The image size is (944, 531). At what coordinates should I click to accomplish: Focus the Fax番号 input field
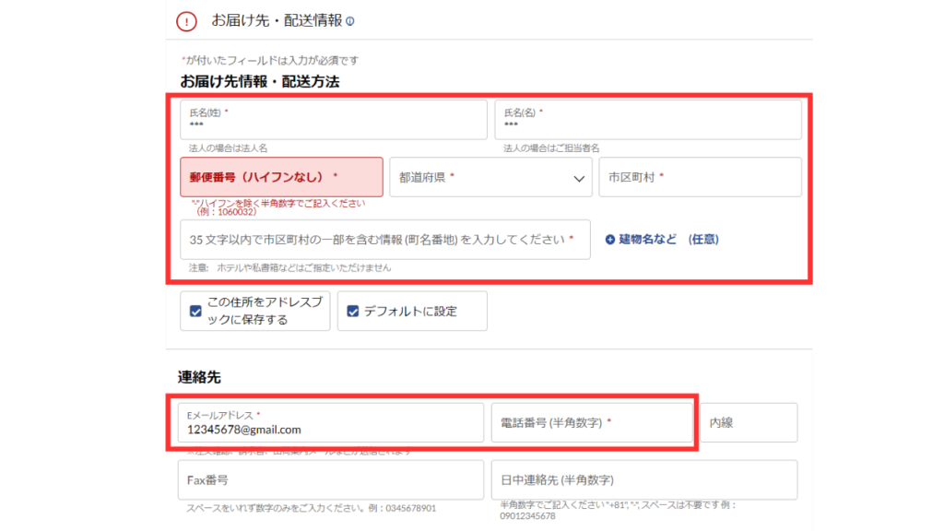coord(330,480)
